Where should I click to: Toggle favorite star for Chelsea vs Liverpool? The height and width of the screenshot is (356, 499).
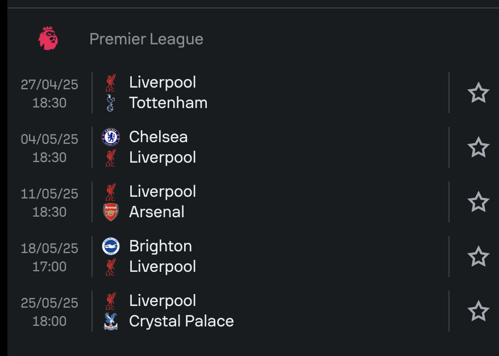(479, 147)
